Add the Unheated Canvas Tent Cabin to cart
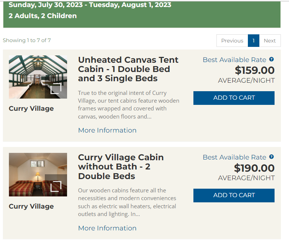The height and width of the screenshot is (240, 289). pyautogui.click(x=234, y=98)
